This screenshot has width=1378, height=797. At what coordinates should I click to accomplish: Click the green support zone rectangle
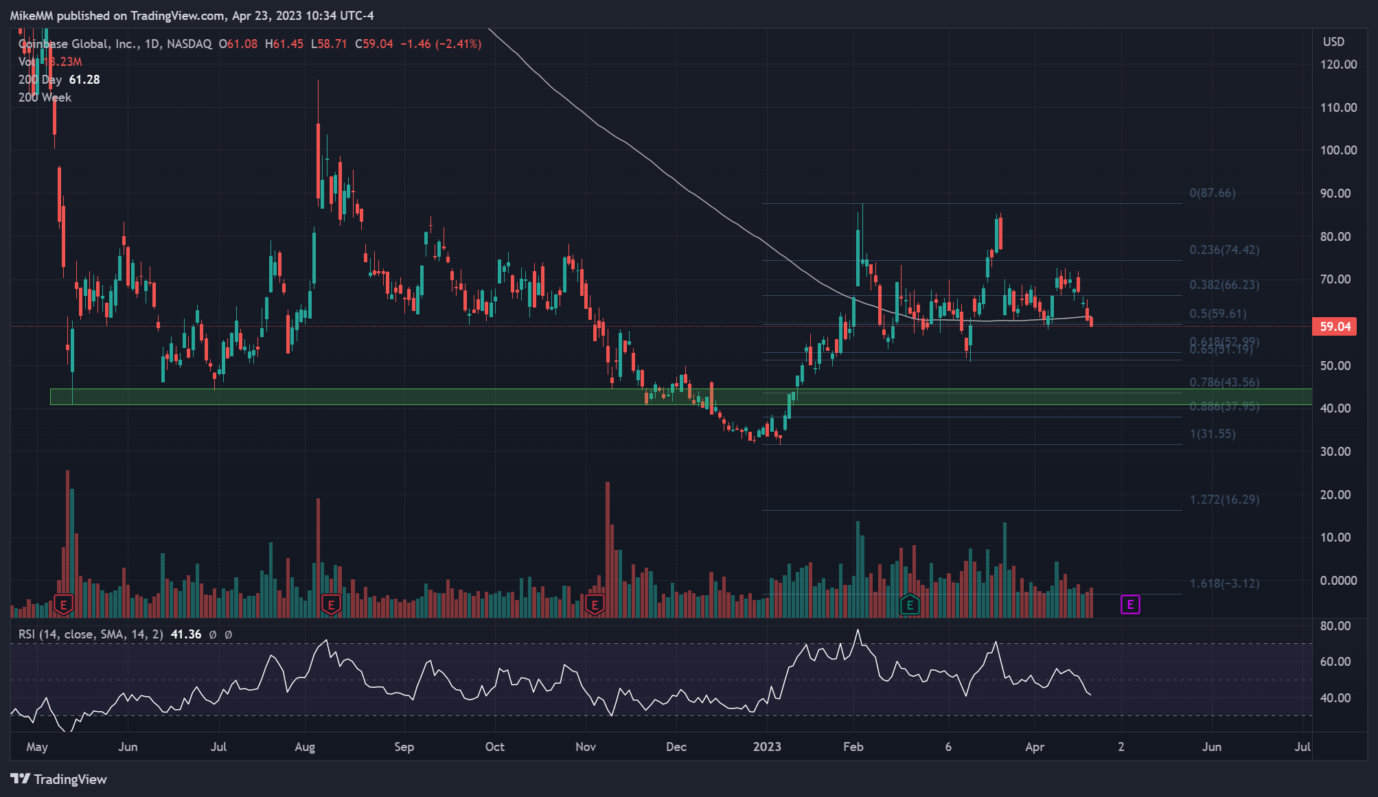[681, 397]
